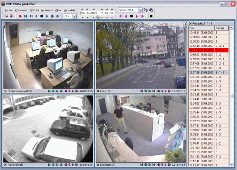Open the Soubor menu
Image resolution: width=237 pixels, height=170 pixels.
click(x=9, y=10)
